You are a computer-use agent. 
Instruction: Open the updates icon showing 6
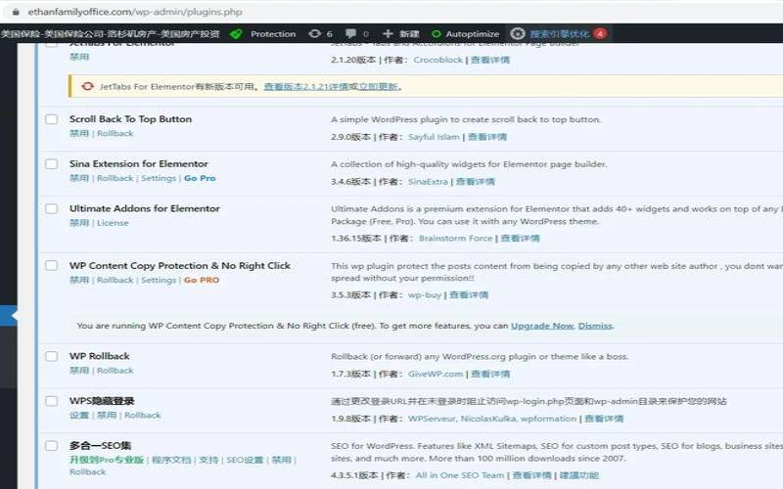tap(314, 33)
